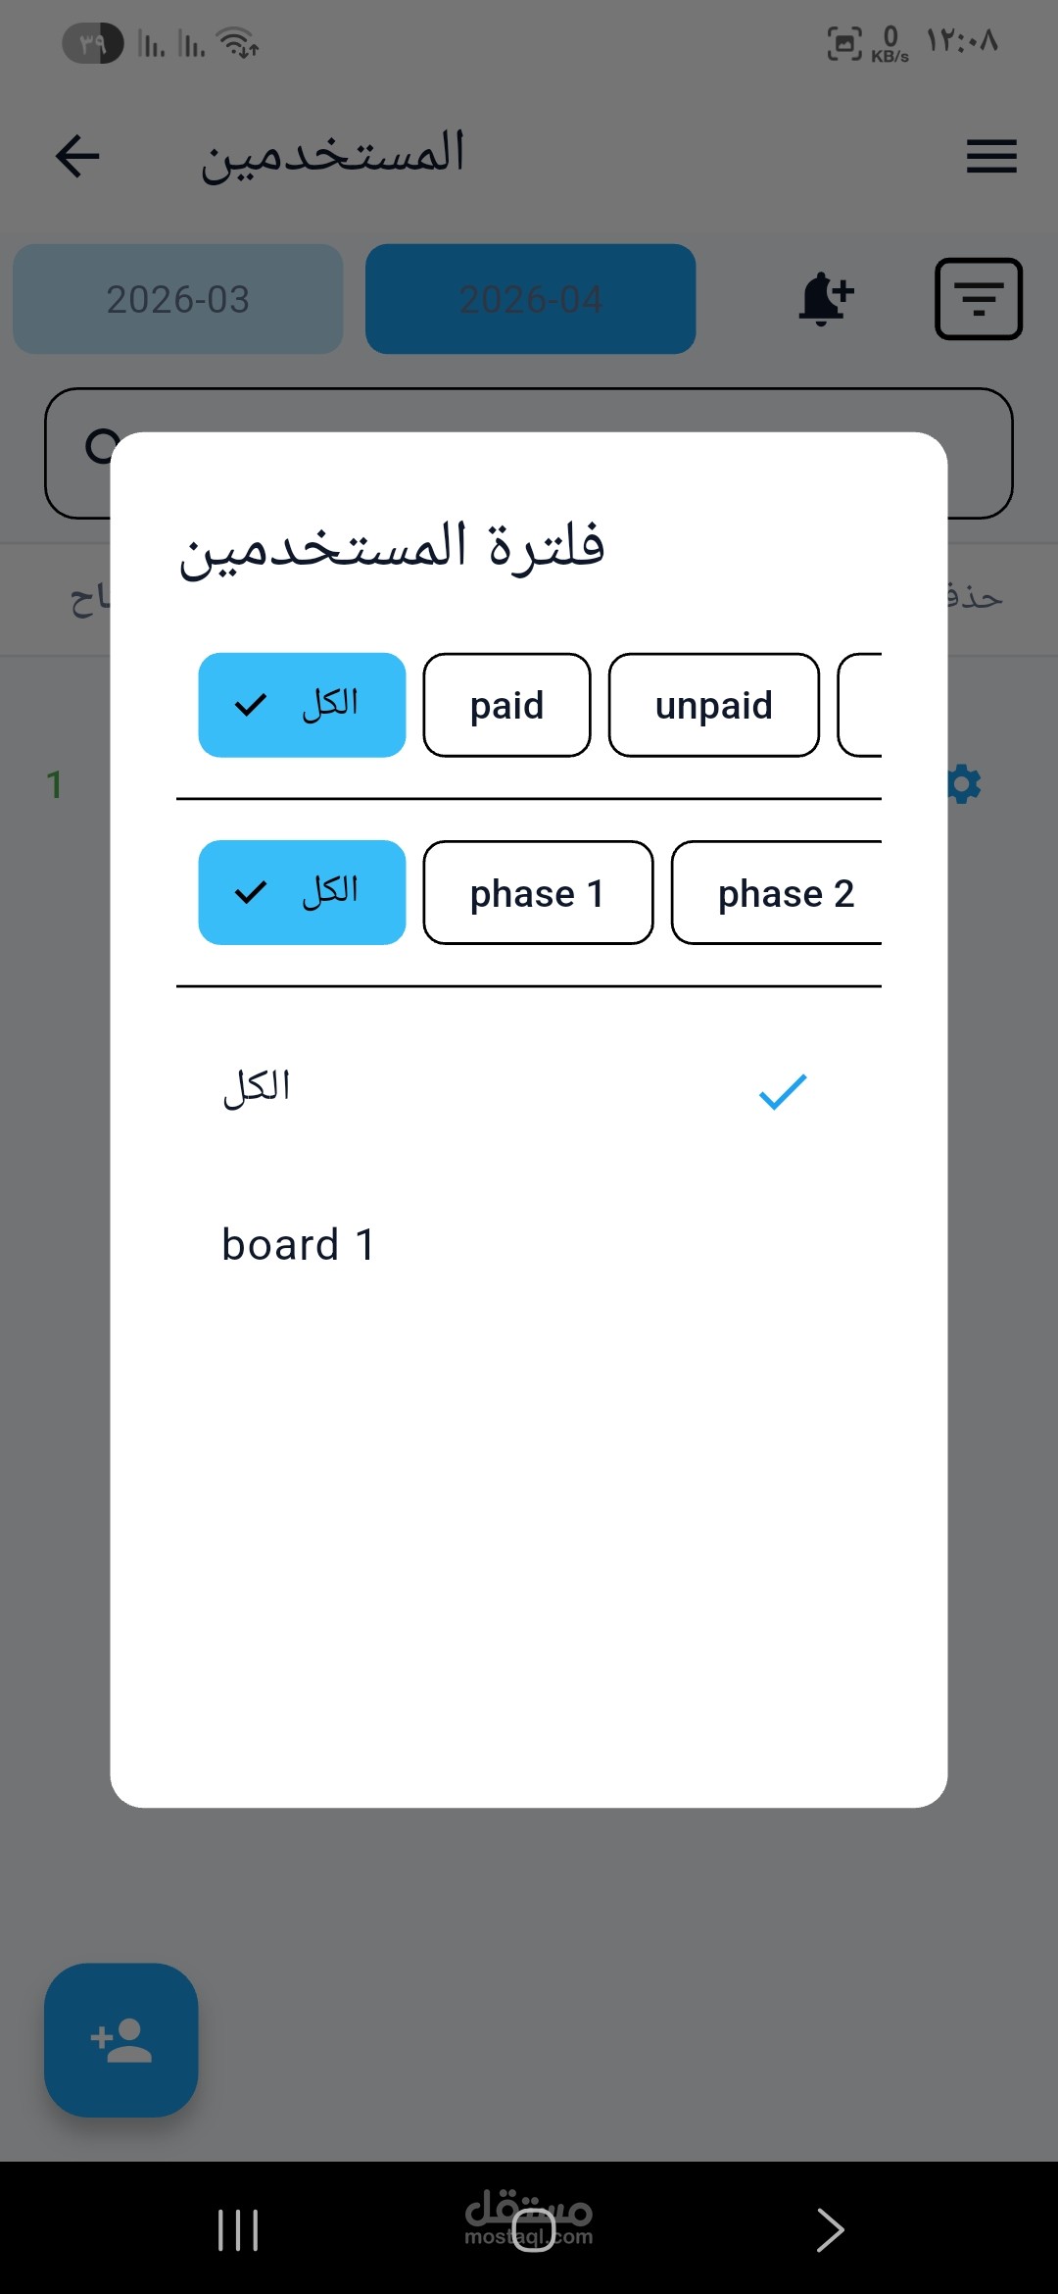Choose الكل in the boards list
1058x2294 pixels.
257,1088
